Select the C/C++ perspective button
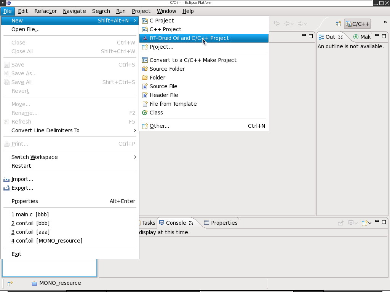Image resolution: width=390 pixels, height=292 pixels. tap(357, 24)
